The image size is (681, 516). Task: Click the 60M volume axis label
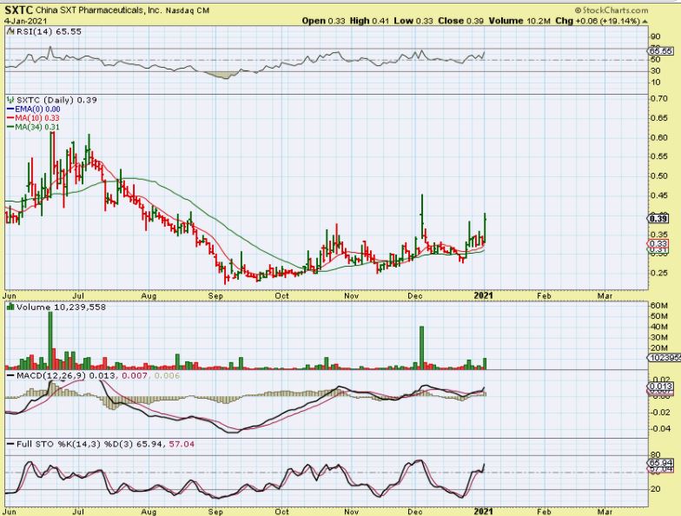click(658, 306)
